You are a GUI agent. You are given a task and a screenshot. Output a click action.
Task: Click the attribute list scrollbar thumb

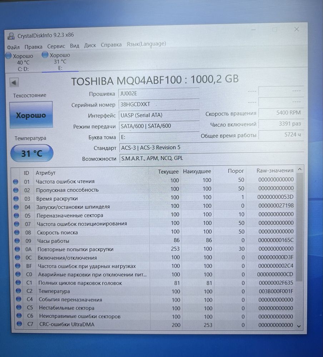(299, 227)
